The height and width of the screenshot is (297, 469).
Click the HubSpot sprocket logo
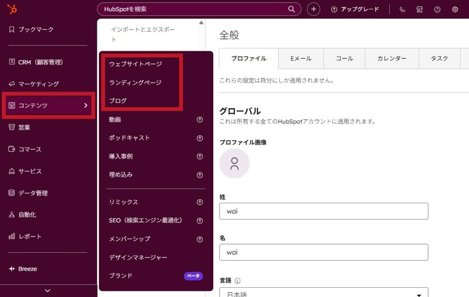[12, 9]
